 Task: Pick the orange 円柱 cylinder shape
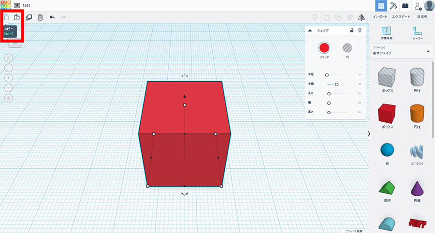pos(417,114)
